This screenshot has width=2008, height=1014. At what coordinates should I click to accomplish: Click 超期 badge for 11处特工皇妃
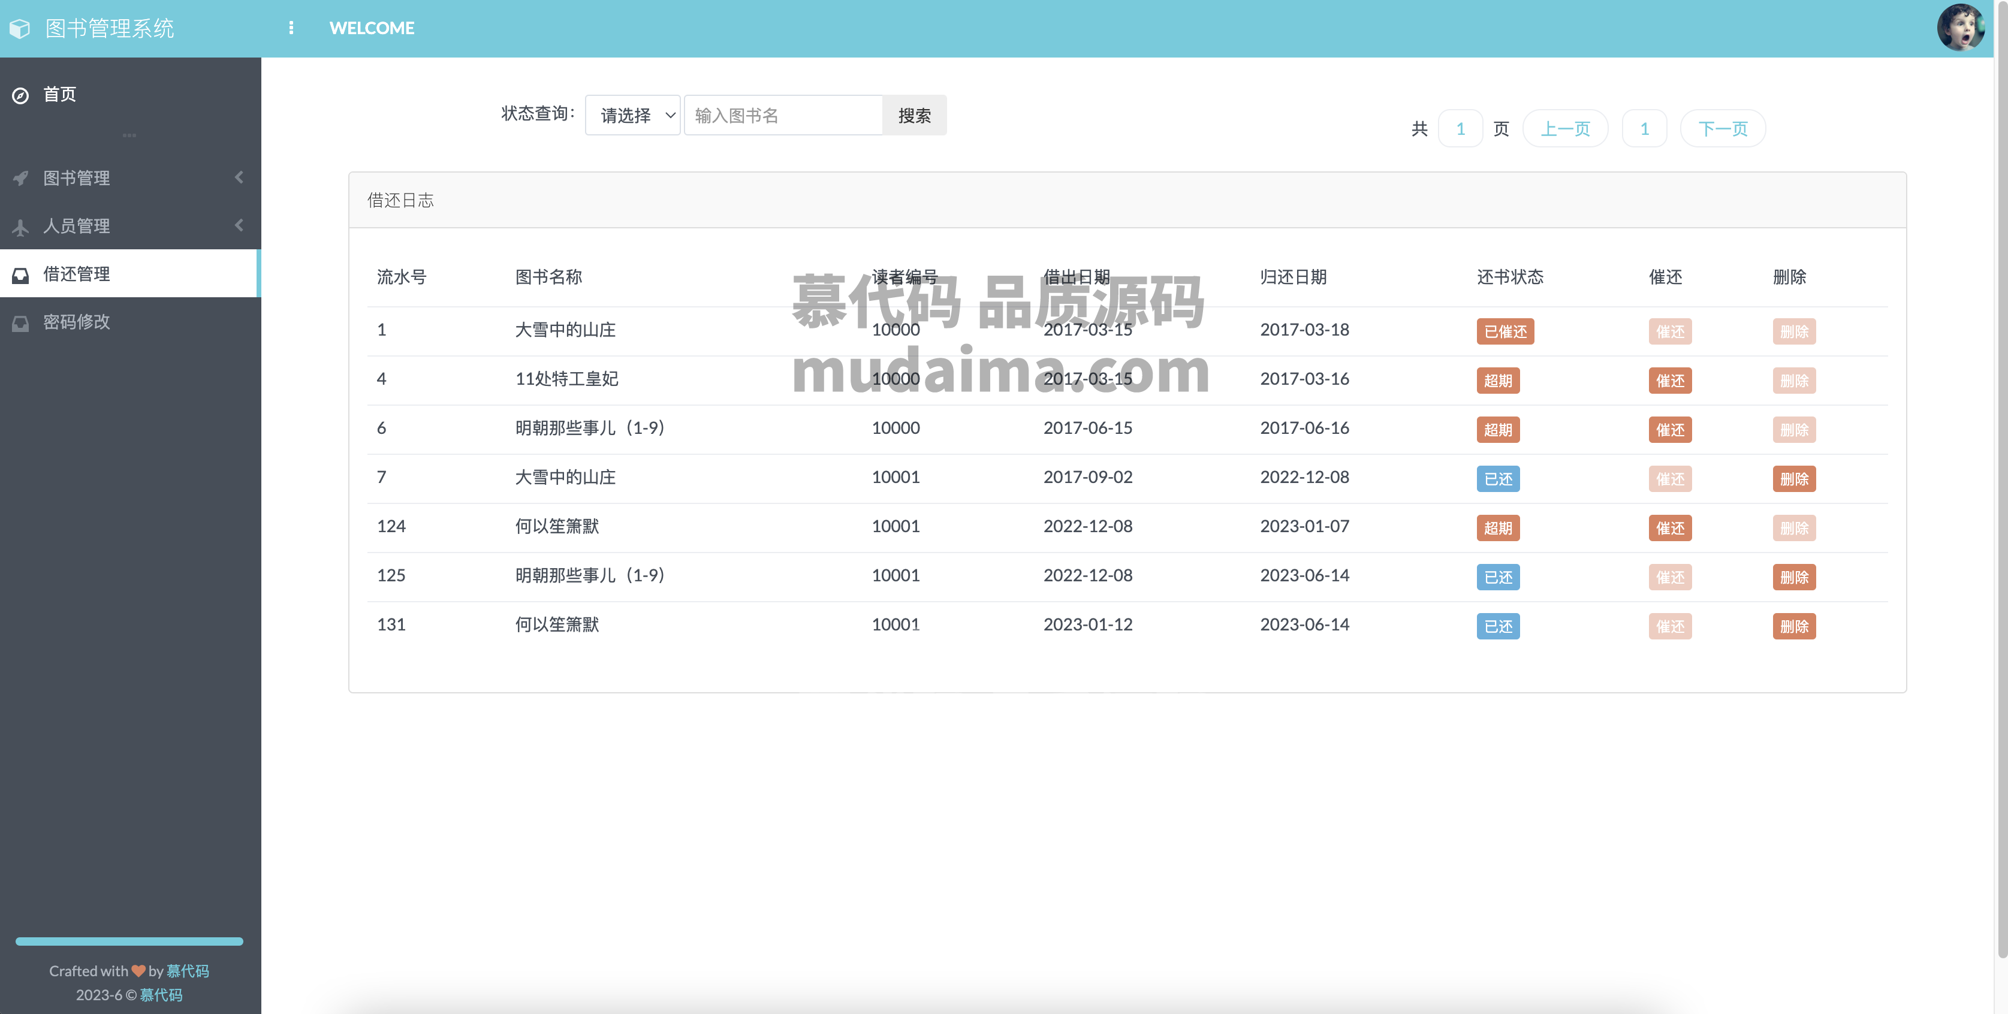tap(1497, 381)
